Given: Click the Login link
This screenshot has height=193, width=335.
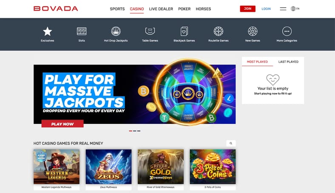Looking at the screenshot, I should 266,9.
